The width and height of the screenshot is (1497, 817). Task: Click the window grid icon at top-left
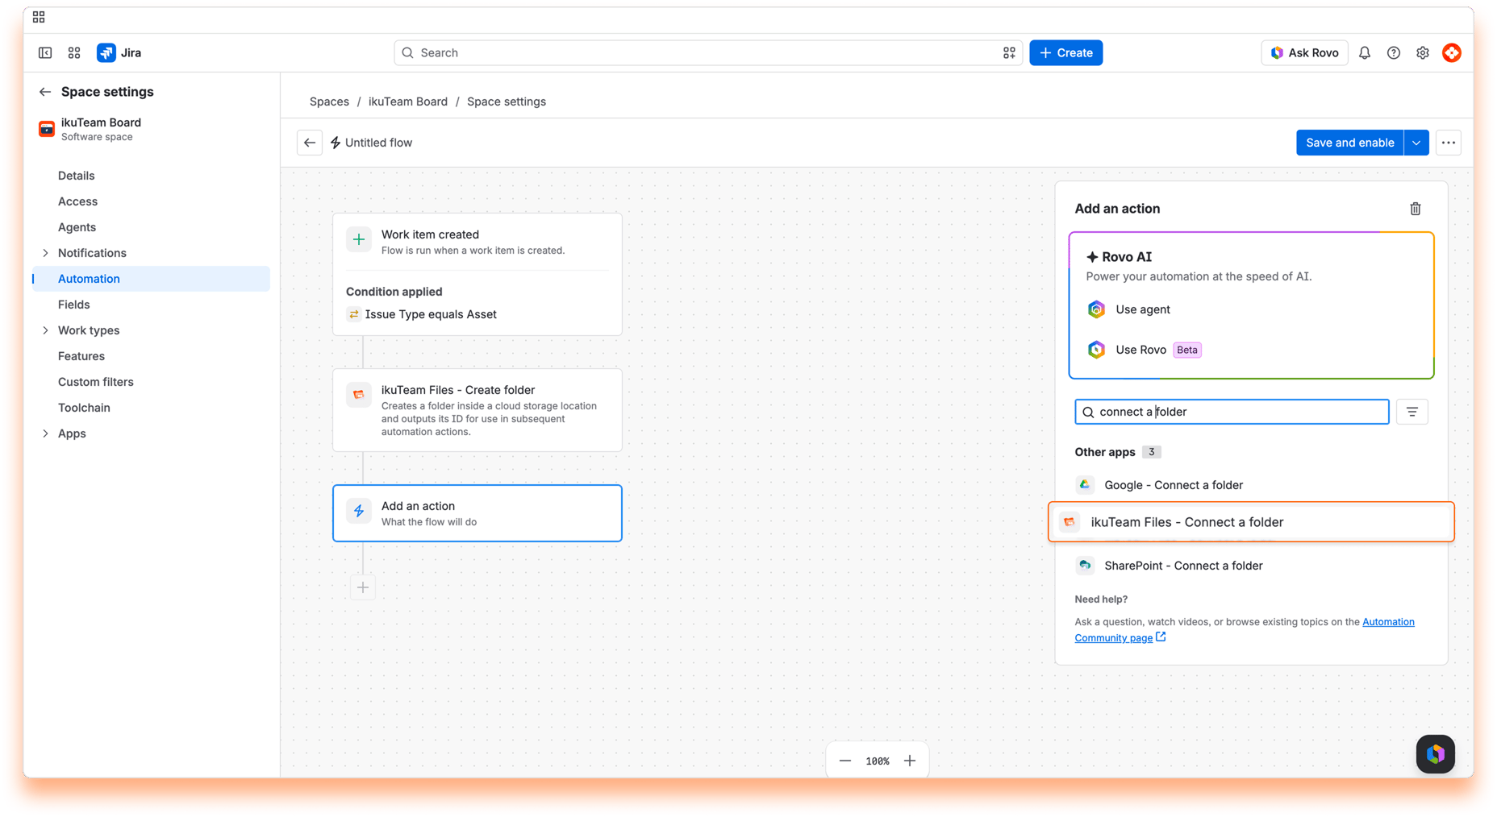coord(39,17)
